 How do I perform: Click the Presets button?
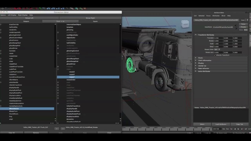[243, 27]
